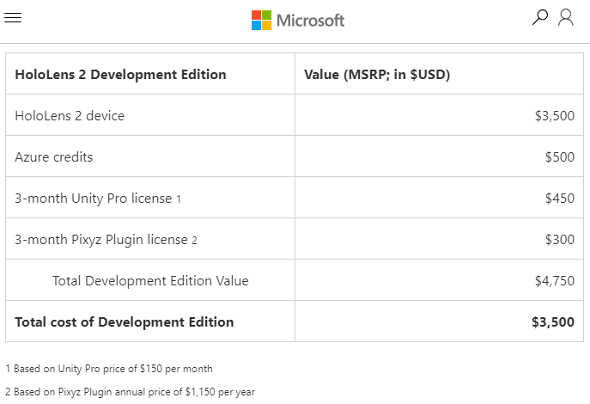Click the Value (MSRP; in $USD) header
Viewport: 590px width, 404px height.
pos(377,74)
